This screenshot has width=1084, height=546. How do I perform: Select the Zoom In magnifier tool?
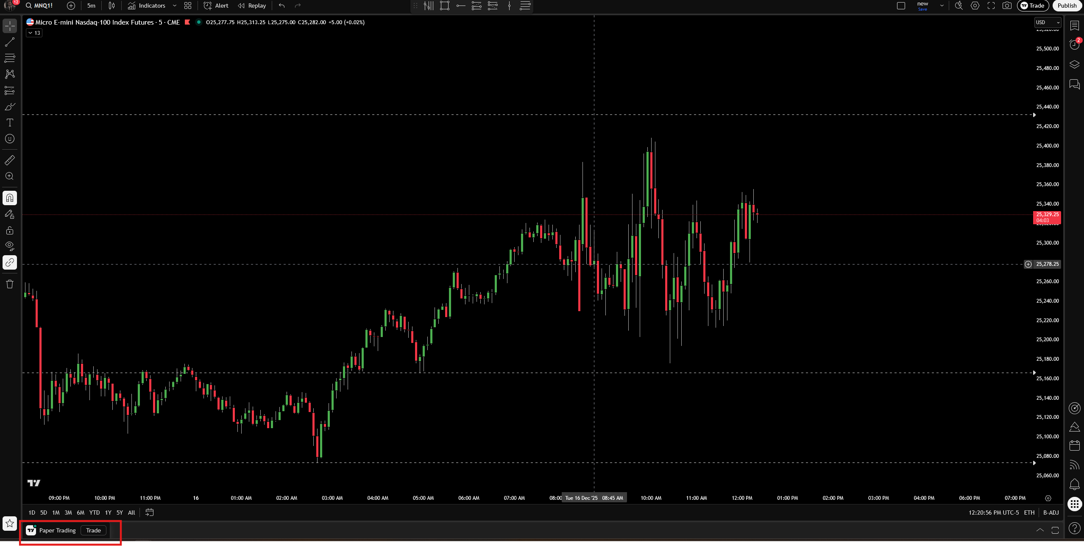9,176
